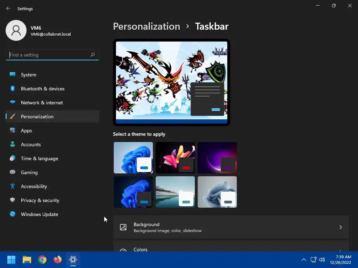Click the Windows Update sync icon
The width and height of the screenshot is (358, 268).
click(13, 214)
